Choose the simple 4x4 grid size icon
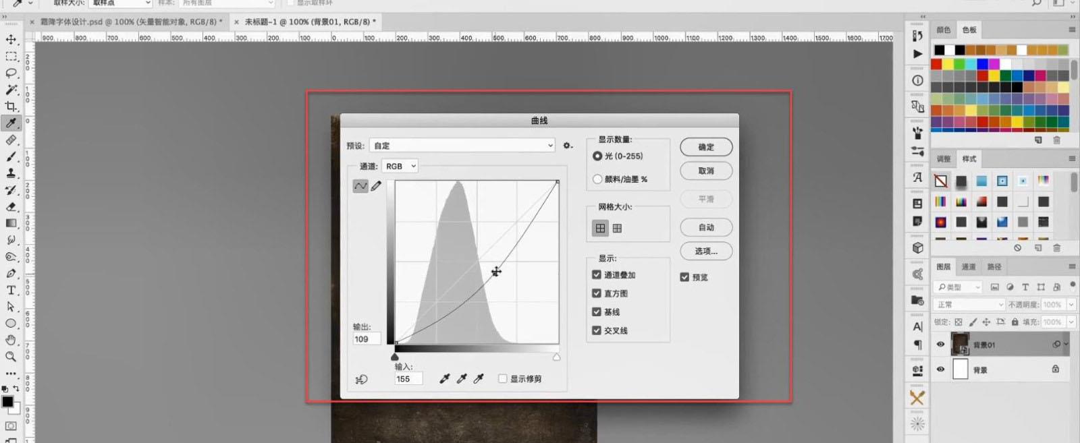 [600, 229]
